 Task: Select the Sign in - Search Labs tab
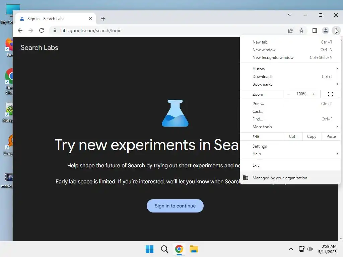pos(56,19)
